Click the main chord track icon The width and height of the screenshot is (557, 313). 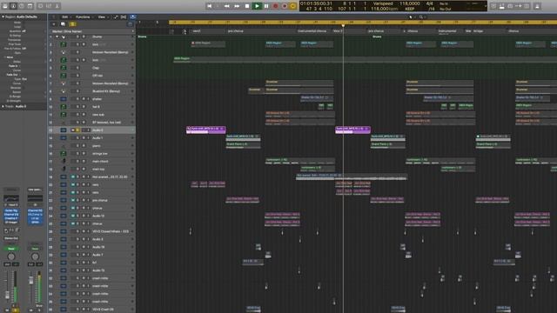tap(64, 162)
